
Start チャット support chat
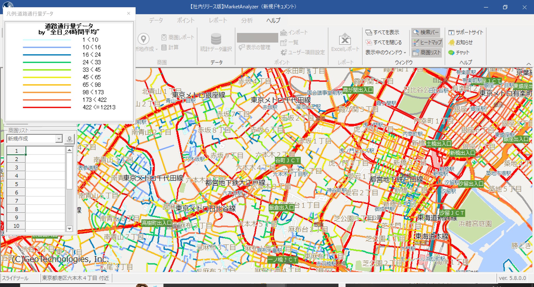(x=459, y=52)
